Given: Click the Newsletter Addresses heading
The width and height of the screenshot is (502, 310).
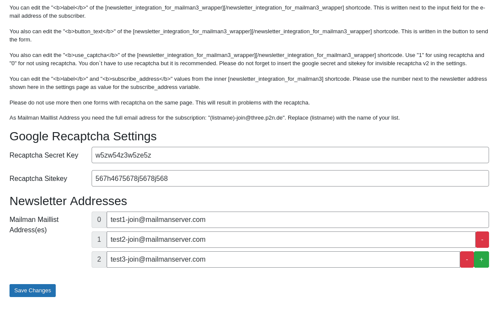Looking at the screenshot, I should 69,201.
